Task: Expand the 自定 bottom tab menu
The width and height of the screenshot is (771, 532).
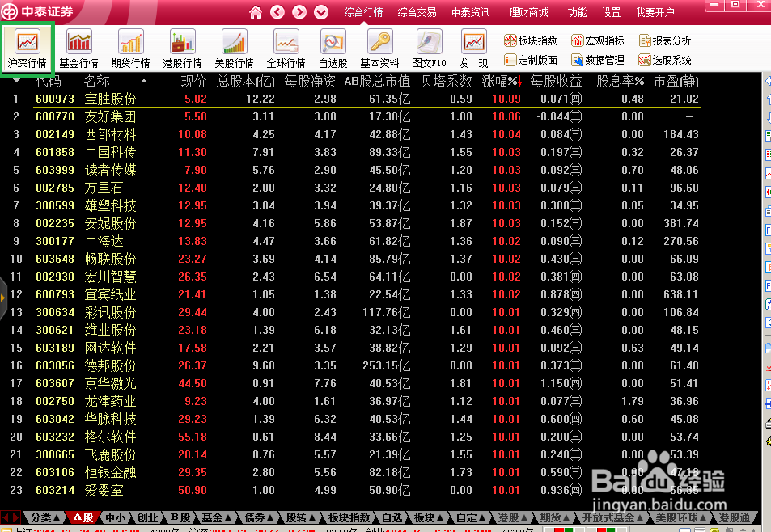Action: point(471,517)
